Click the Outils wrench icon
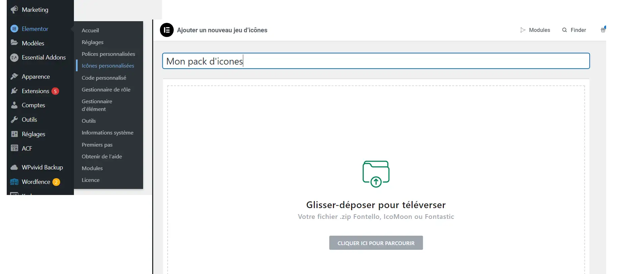The width and height of the screenshot is (635, 274). pyautogui.click(x=14, y=119)
